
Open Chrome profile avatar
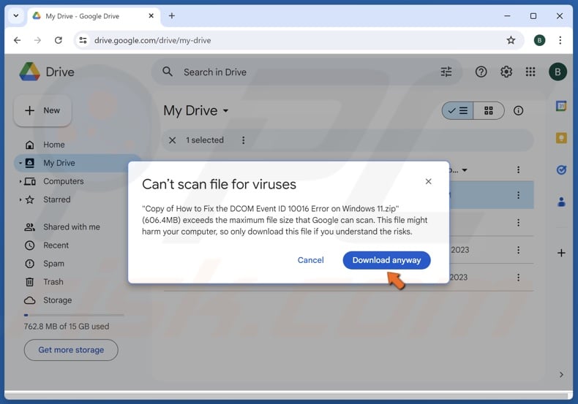(x=539, y=40)
